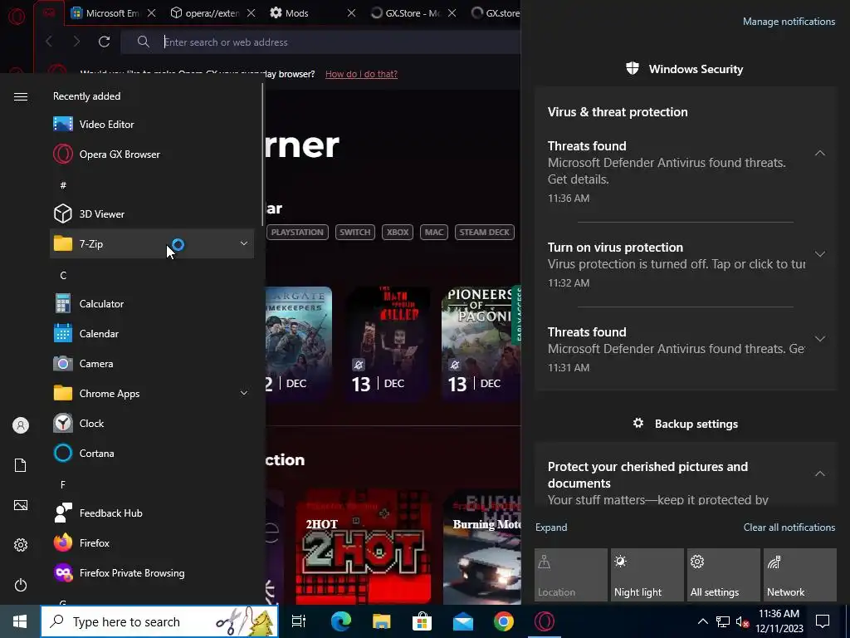Click the muted volume tray icon
Viewport: 850px width, 638px height.
[742, 621]
